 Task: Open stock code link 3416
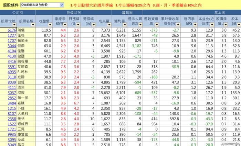click(12, 61)
